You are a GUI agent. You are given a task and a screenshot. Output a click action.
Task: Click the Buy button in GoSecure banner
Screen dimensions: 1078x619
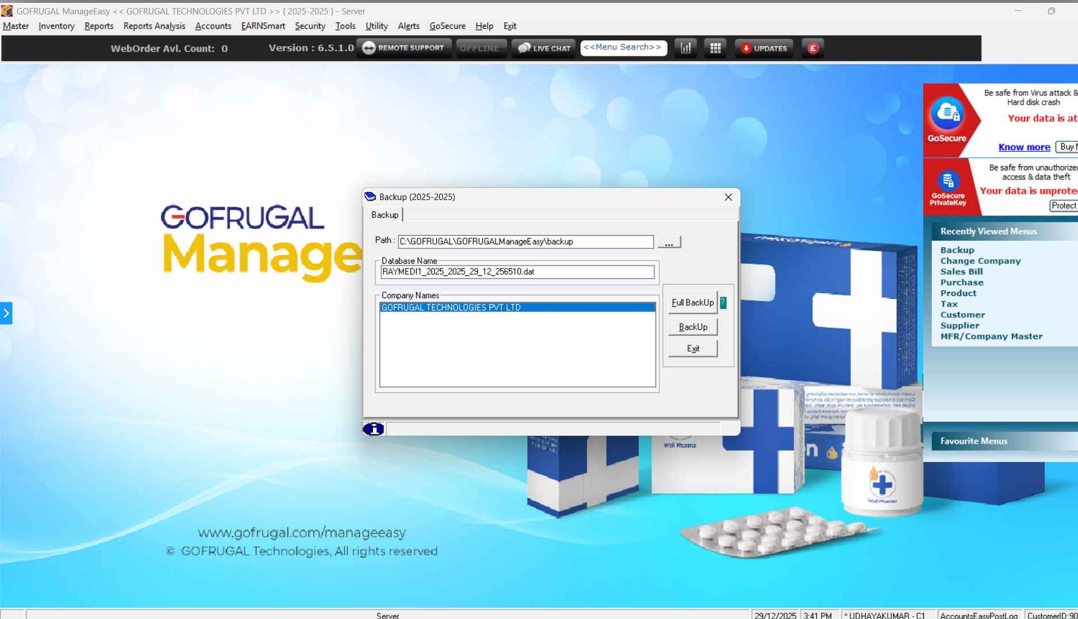coord(1067,147)
